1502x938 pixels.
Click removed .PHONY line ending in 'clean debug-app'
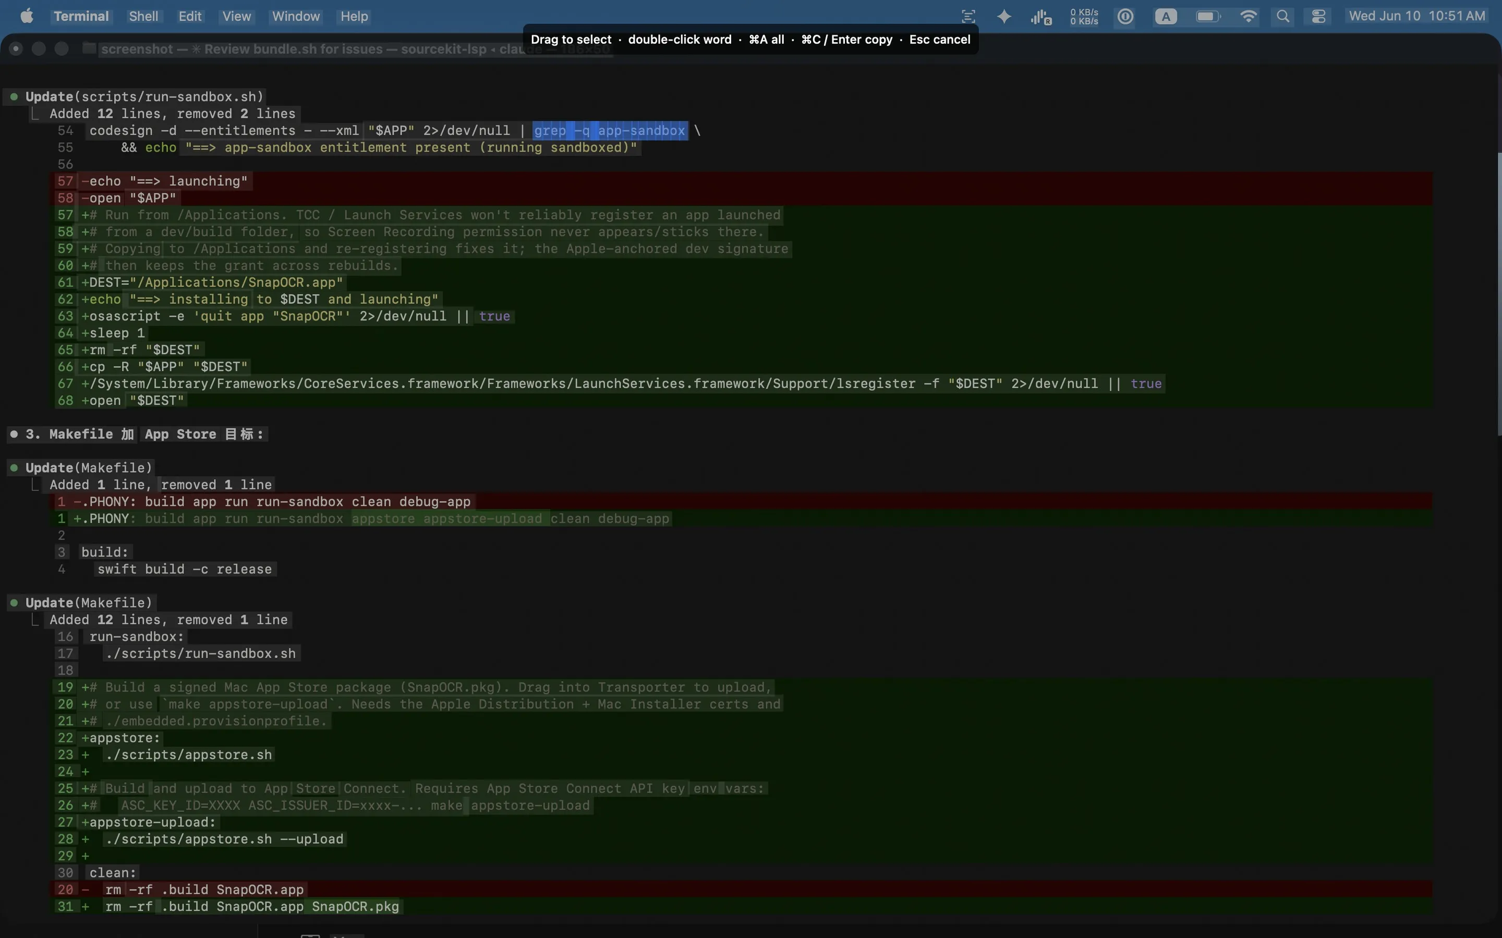[272, 502]
